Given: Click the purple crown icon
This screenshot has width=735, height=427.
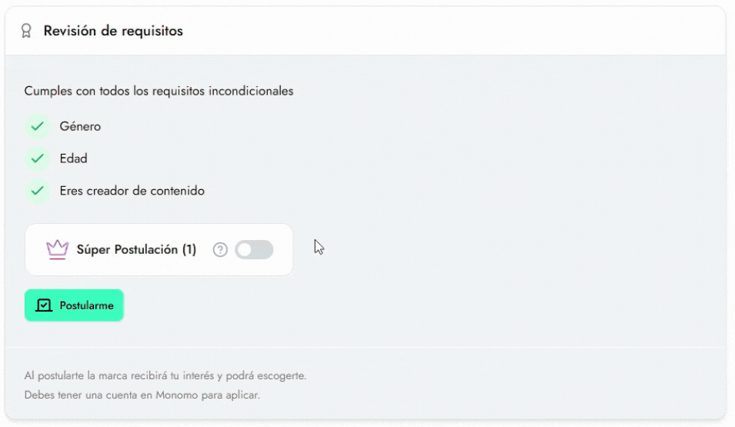Looking at the screenshot, I should tap(57, 249).
